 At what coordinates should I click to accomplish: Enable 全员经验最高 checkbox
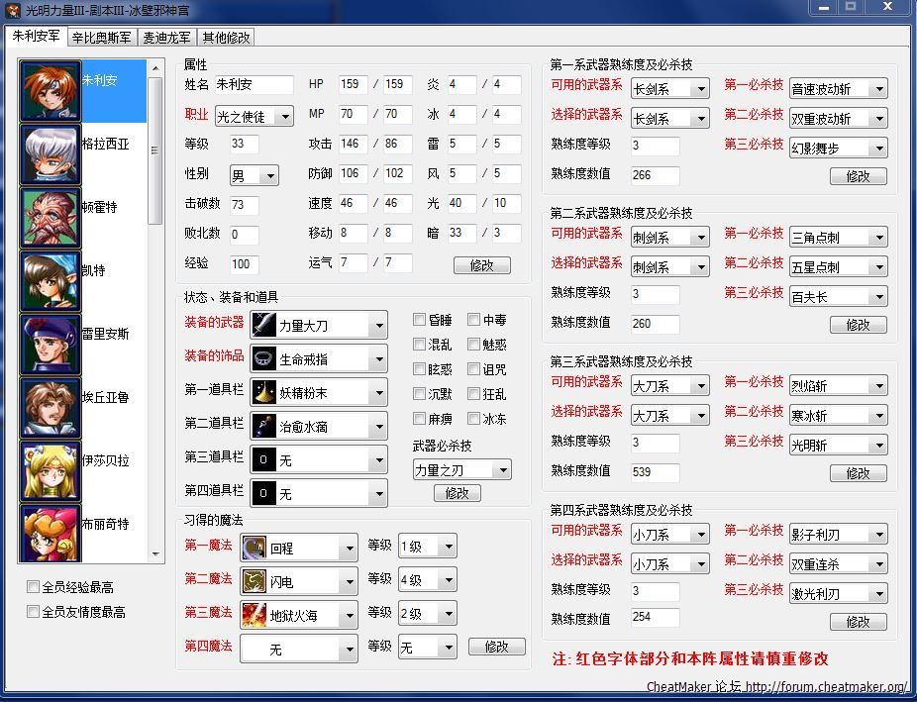pyautogui.click(x=34, y=587)
